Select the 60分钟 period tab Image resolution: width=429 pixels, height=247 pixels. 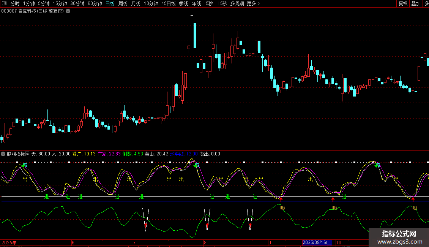point(95,3)
